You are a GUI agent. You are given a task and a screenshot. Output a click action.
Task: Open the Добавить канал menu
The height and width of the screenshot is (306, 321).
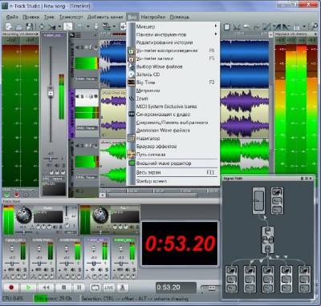(105, 17)
